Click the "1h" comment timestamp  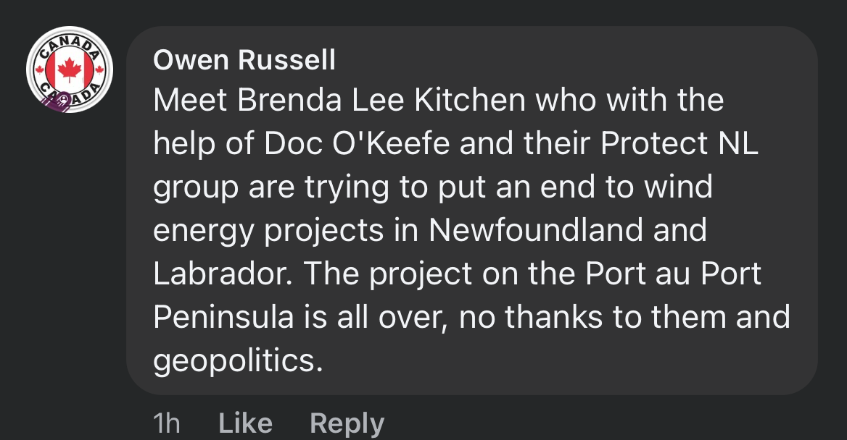(167, 423)
